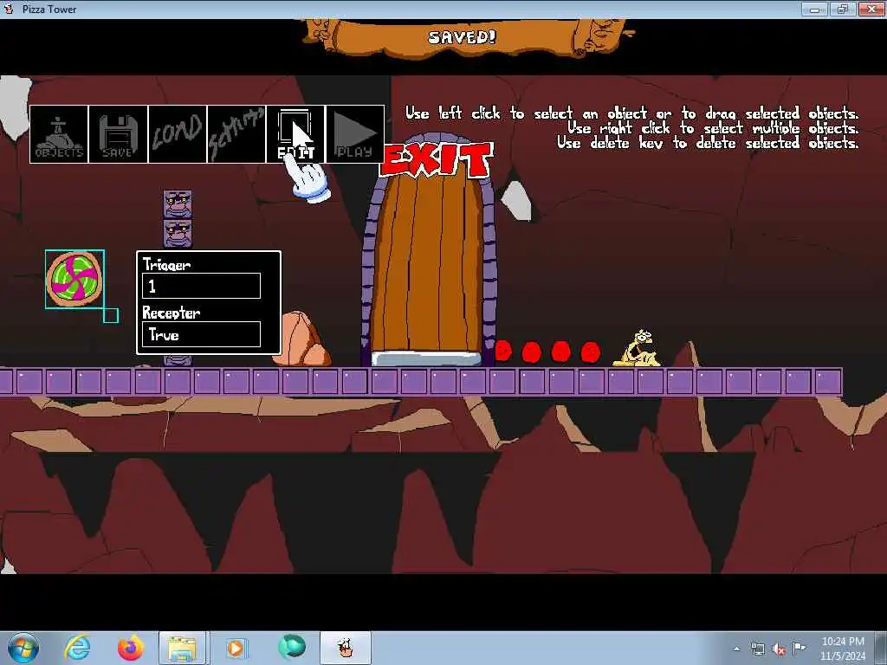Select the yellow cheese enemy on the floor
887x665 pixels.
pos(638,348)
